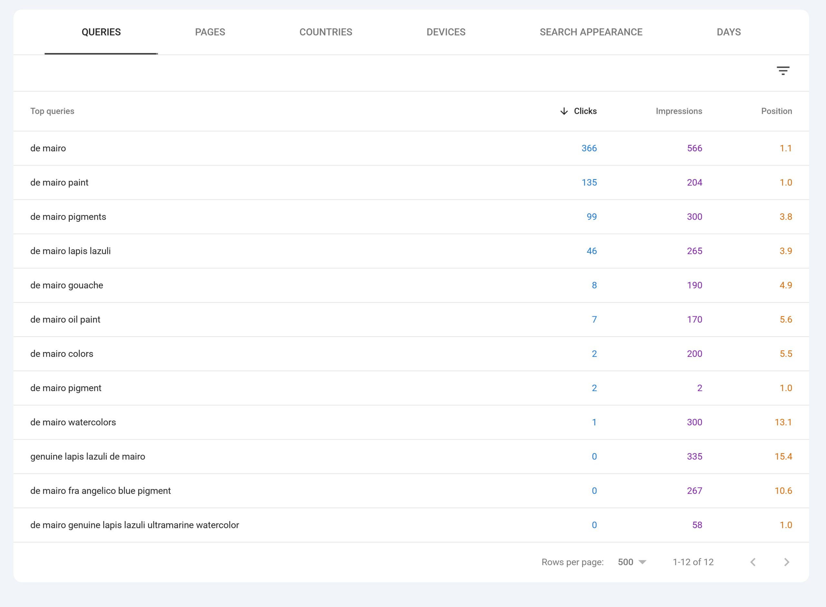This screenshot has height=607, width=826.
Task: Click the 3.8 position value
Action: (x=786, y=217)
